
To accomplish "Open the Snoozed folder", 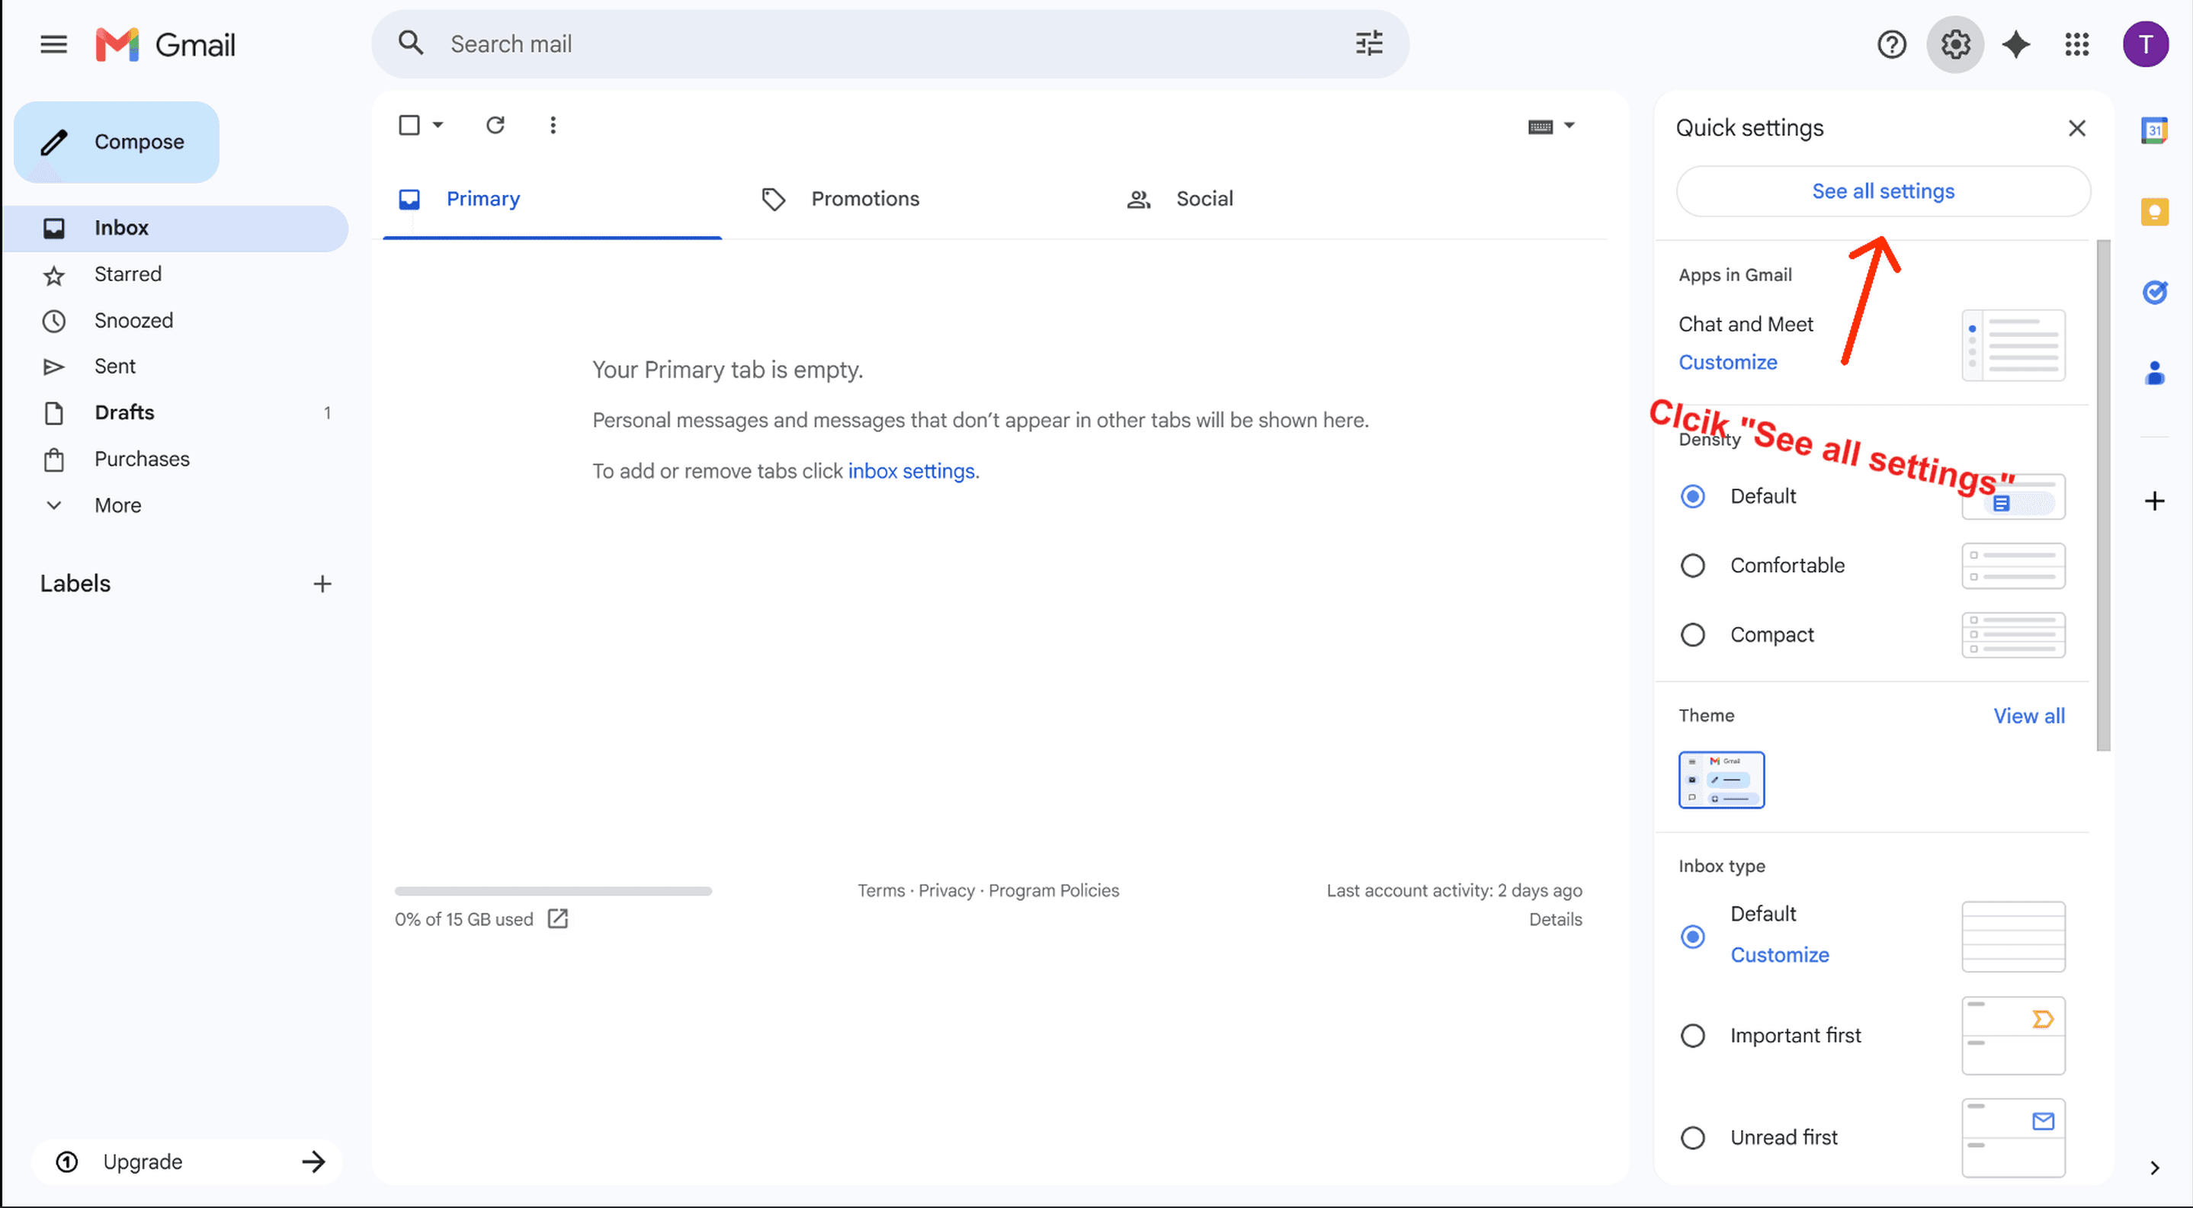I will (x=177, y=320).
